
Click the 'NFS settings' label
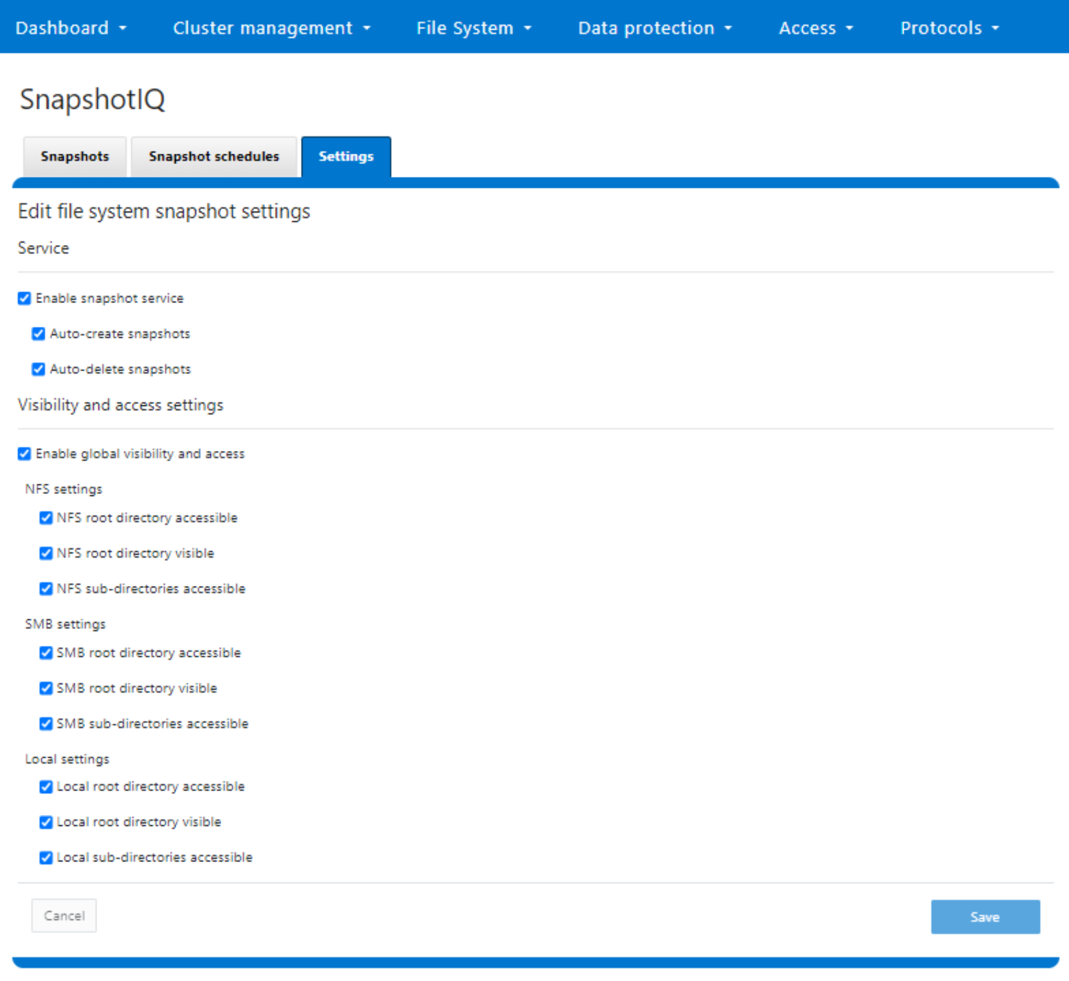tap(64, 489)
